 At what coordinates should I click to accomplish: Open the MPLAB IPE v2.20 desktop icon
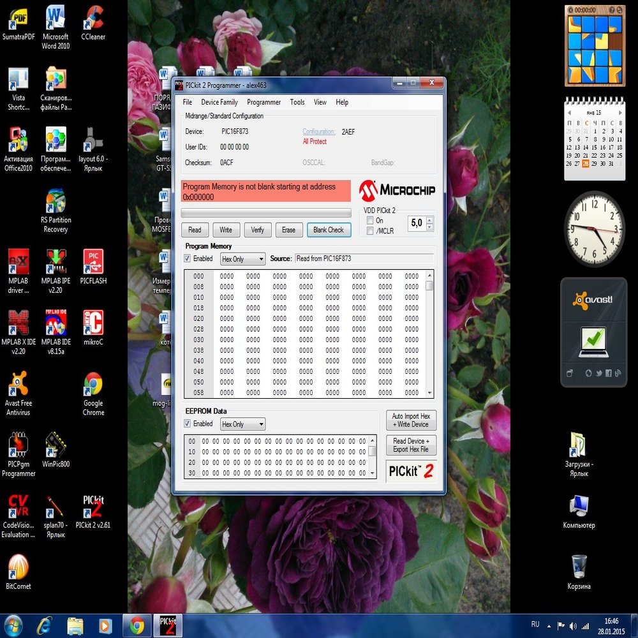tap(56, 263)
